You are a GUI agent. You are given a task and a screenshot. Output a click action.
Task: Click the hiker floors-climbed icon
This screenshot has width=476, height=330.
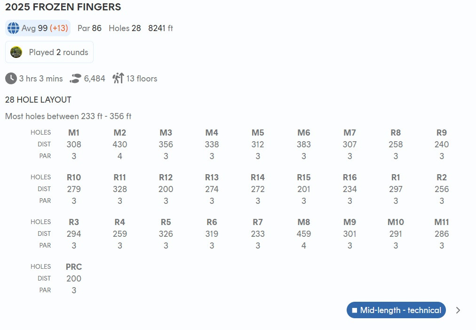[118, 79]
